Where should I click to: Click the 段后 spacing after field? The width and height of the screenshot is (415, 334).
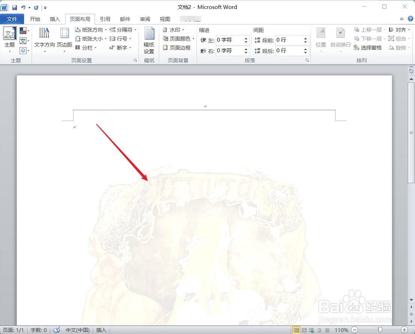point(289,51)
